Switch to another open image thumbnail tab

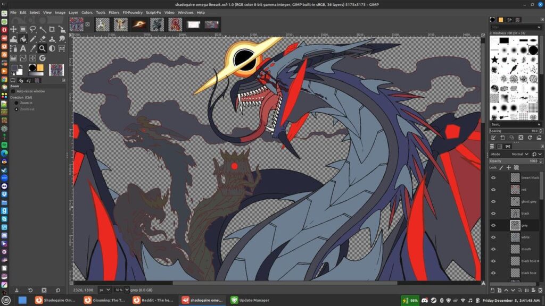pyautogui.click(x=103, y=24)
